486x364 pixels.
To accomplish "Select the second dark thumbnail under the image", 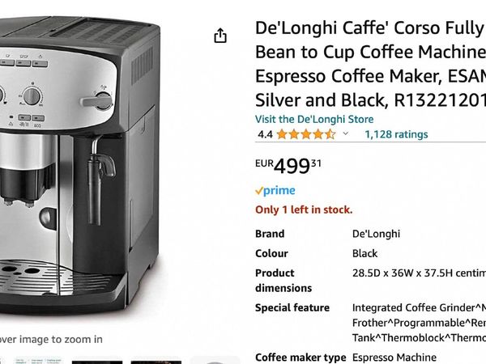I will point(156,362).
